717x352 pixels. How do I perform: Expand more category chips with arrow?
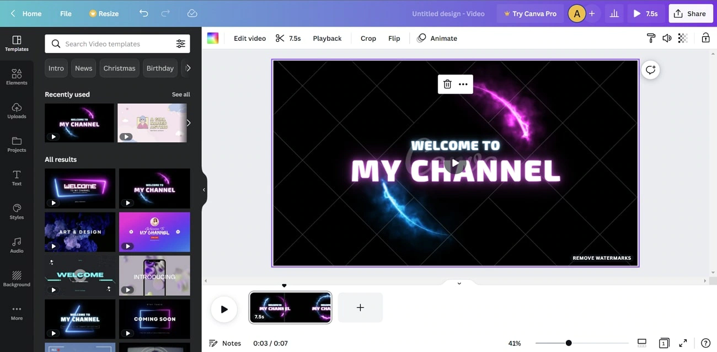tap(188, 68)
